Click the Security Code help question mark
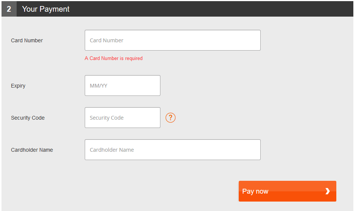The image size is (356, 211). [171, 118]
